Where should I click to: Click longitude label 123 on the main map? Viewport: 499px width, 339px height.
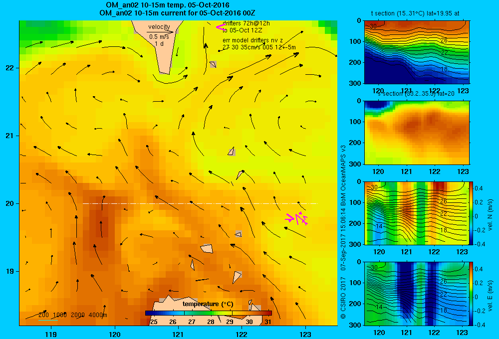[x=305, y=334]
